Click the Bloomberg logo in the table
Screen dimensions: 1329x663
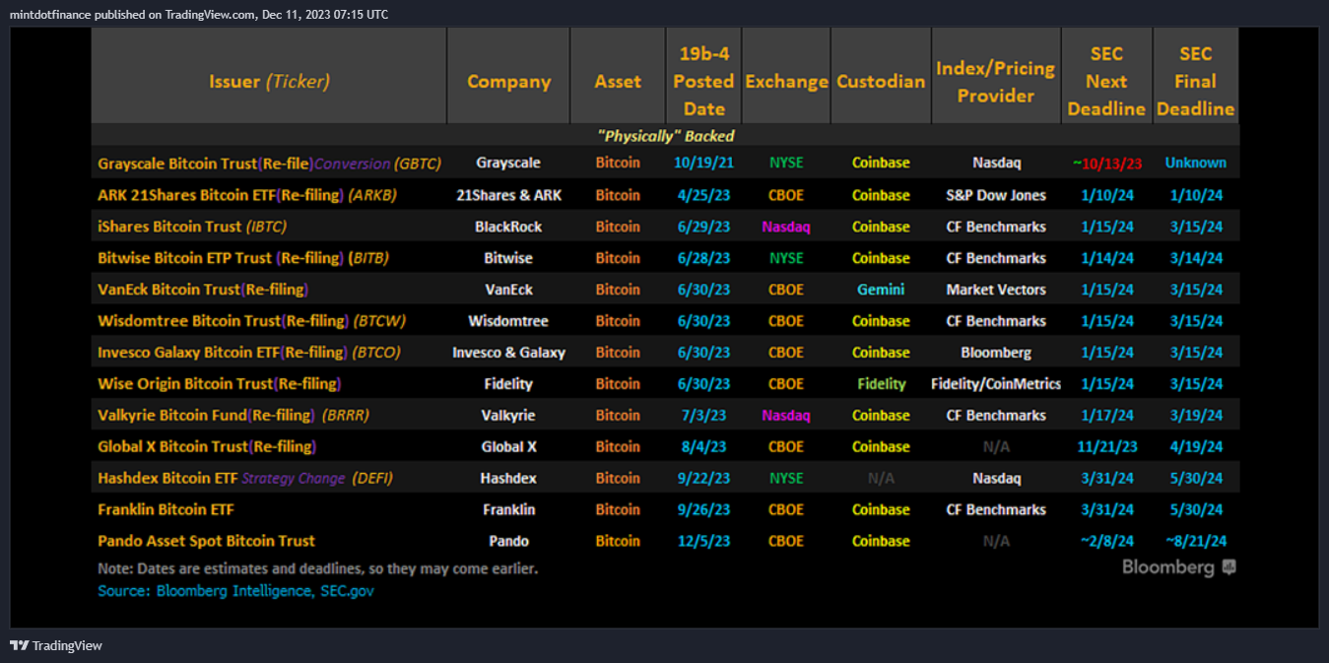click(1178, 567)
